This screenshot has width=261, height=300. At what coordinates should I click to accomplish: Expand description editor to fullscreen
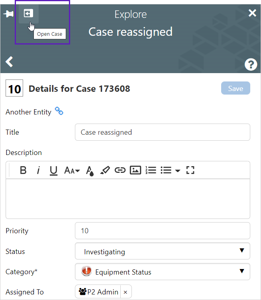click(x=190, y=170)
